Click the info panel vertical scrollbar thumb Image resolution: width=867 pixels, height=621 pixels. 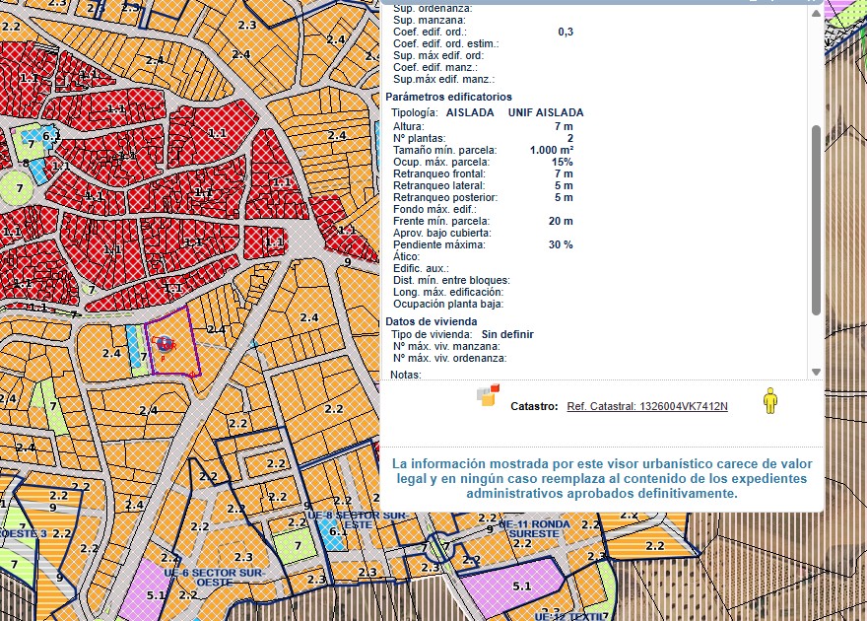point(815,219)
